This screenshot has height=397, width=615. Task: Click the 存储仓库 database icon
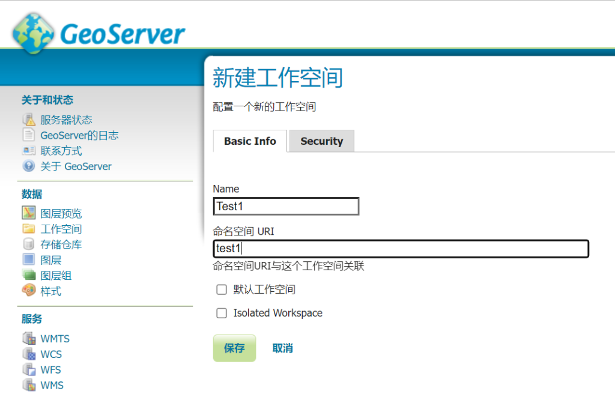pyautogui.click(x=29, y=244)
